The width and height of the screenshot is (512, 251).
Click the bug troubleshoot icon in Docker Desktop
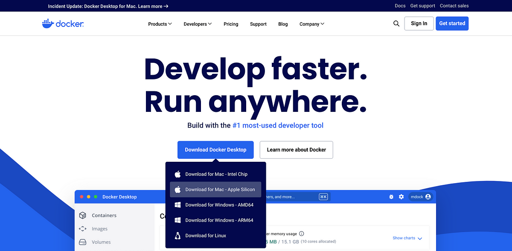click(391, 197)
